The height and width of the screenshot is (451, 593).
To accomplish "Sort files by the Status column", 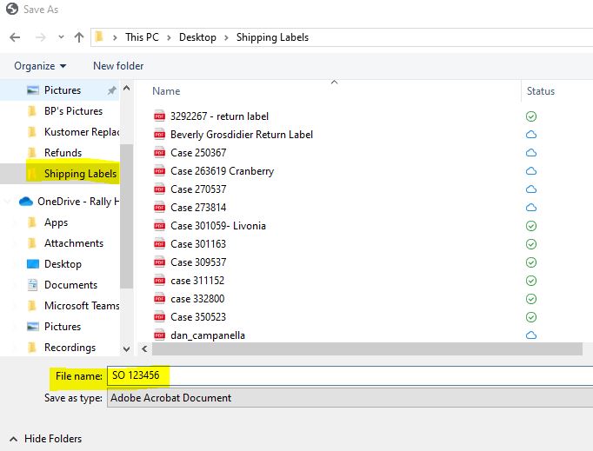I will coord(541,91).
